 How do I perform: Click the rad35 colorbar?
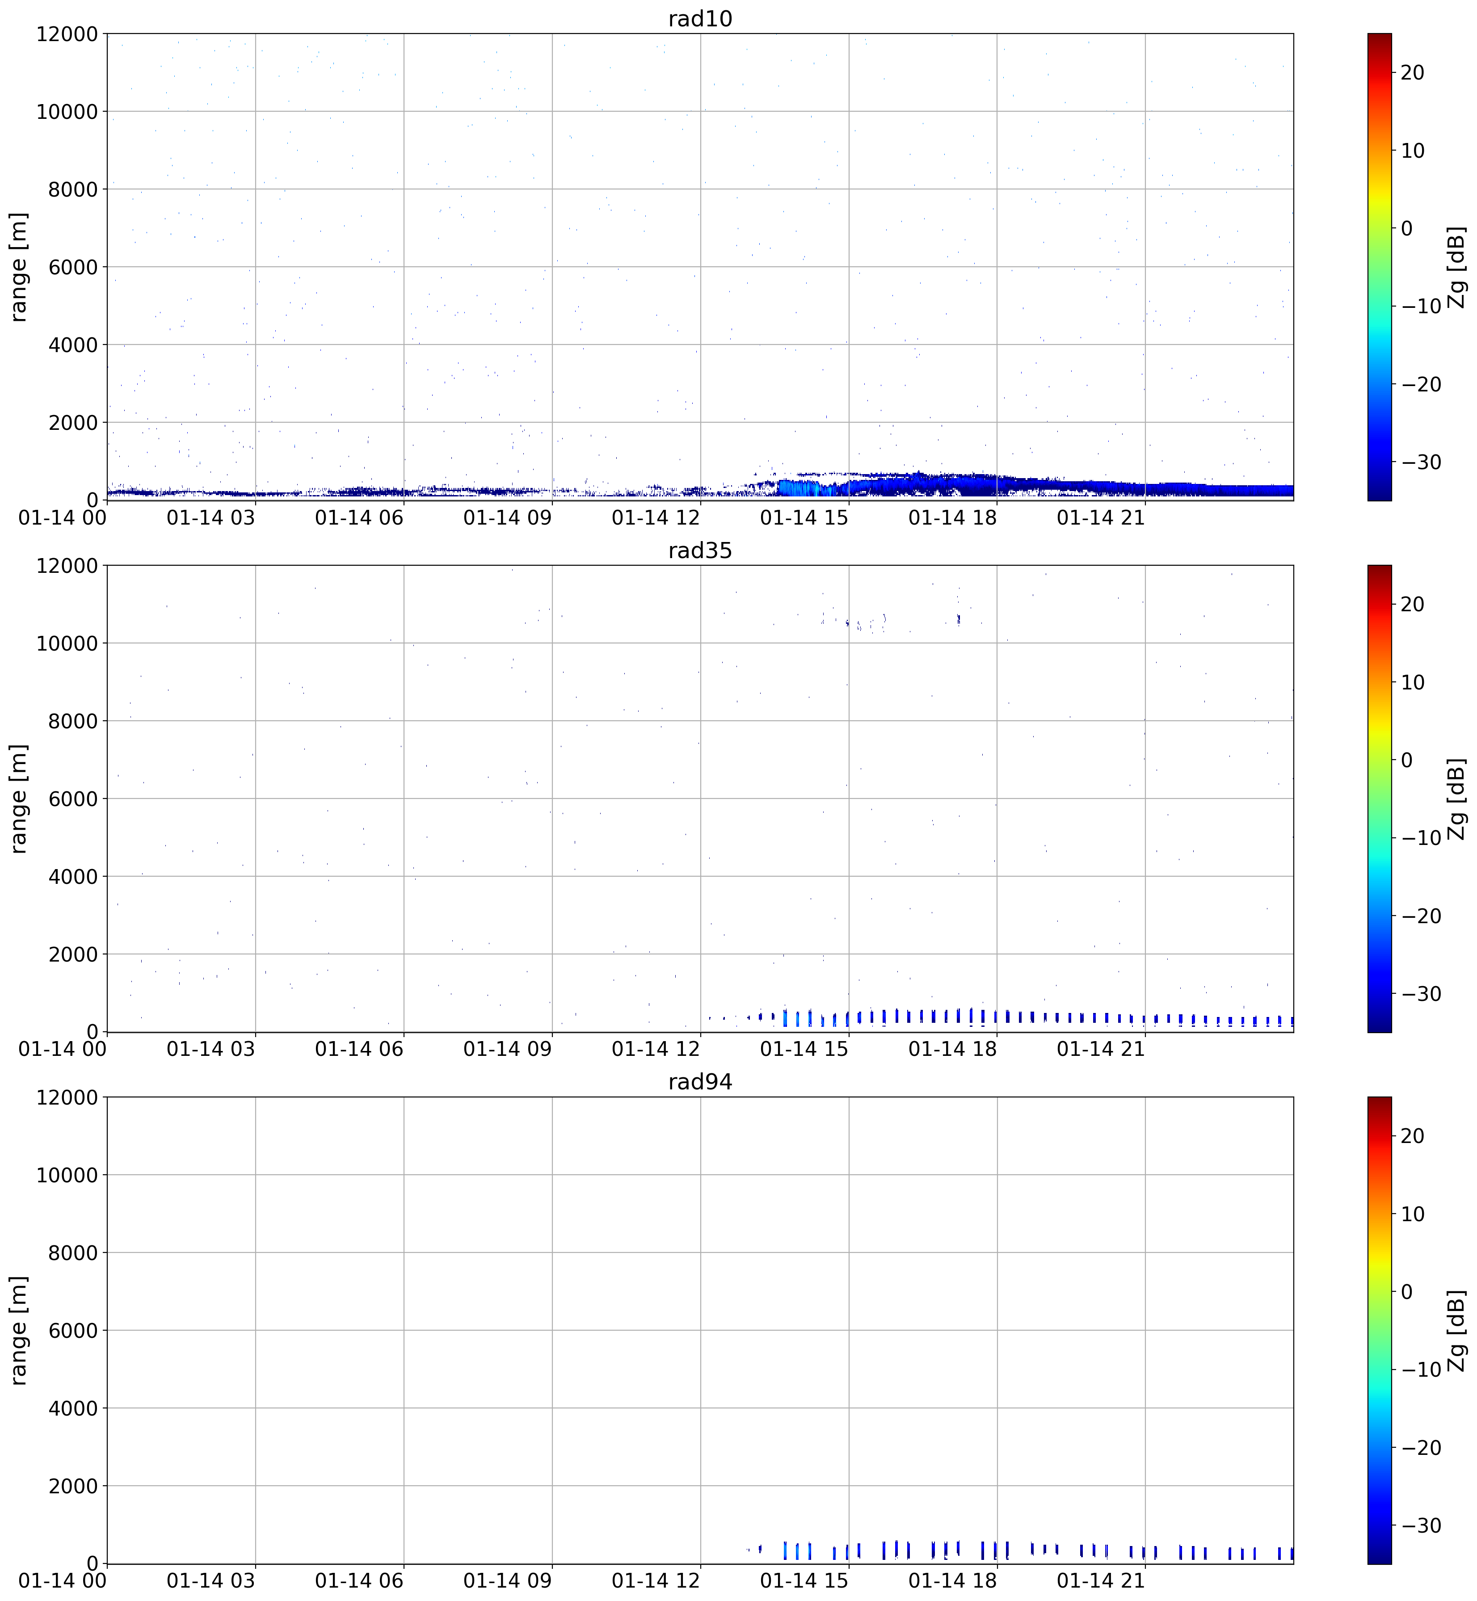pos(1380,798)
